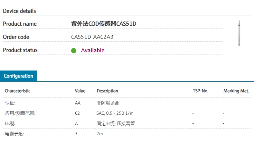Click the green Available status indicator dot

[74, 51]
